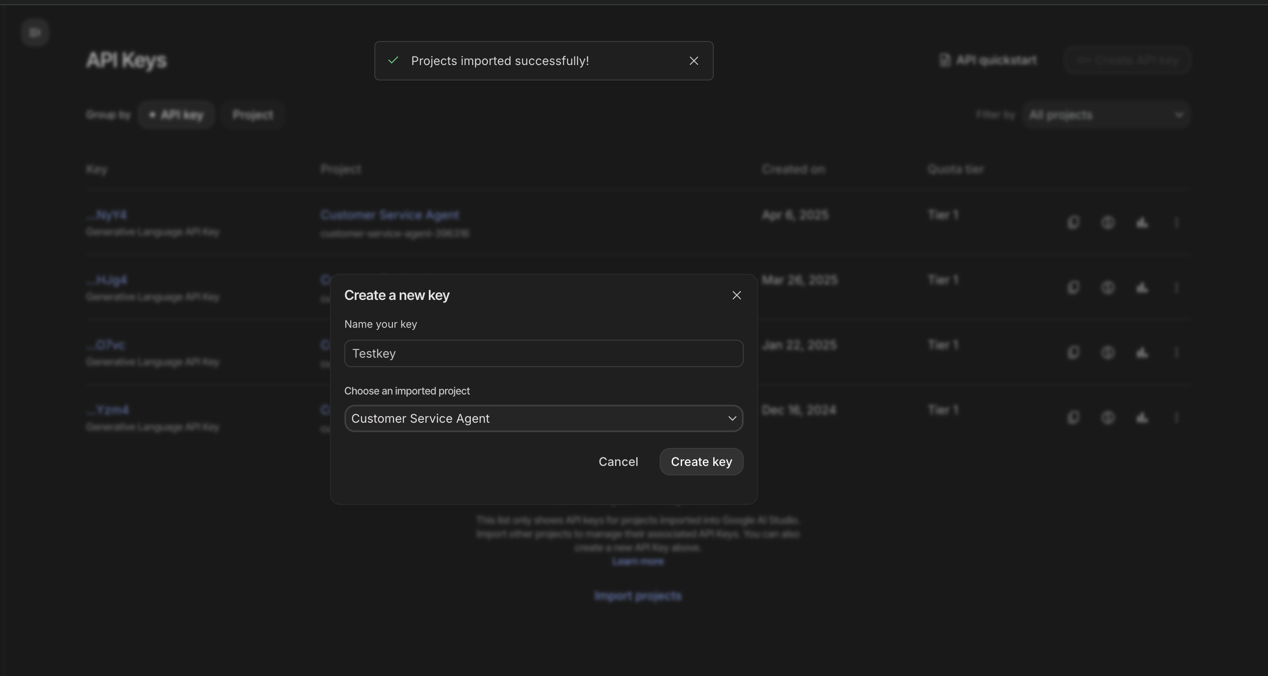Group by API key tab
1268x676 pixels.
(x=176, y=115)
